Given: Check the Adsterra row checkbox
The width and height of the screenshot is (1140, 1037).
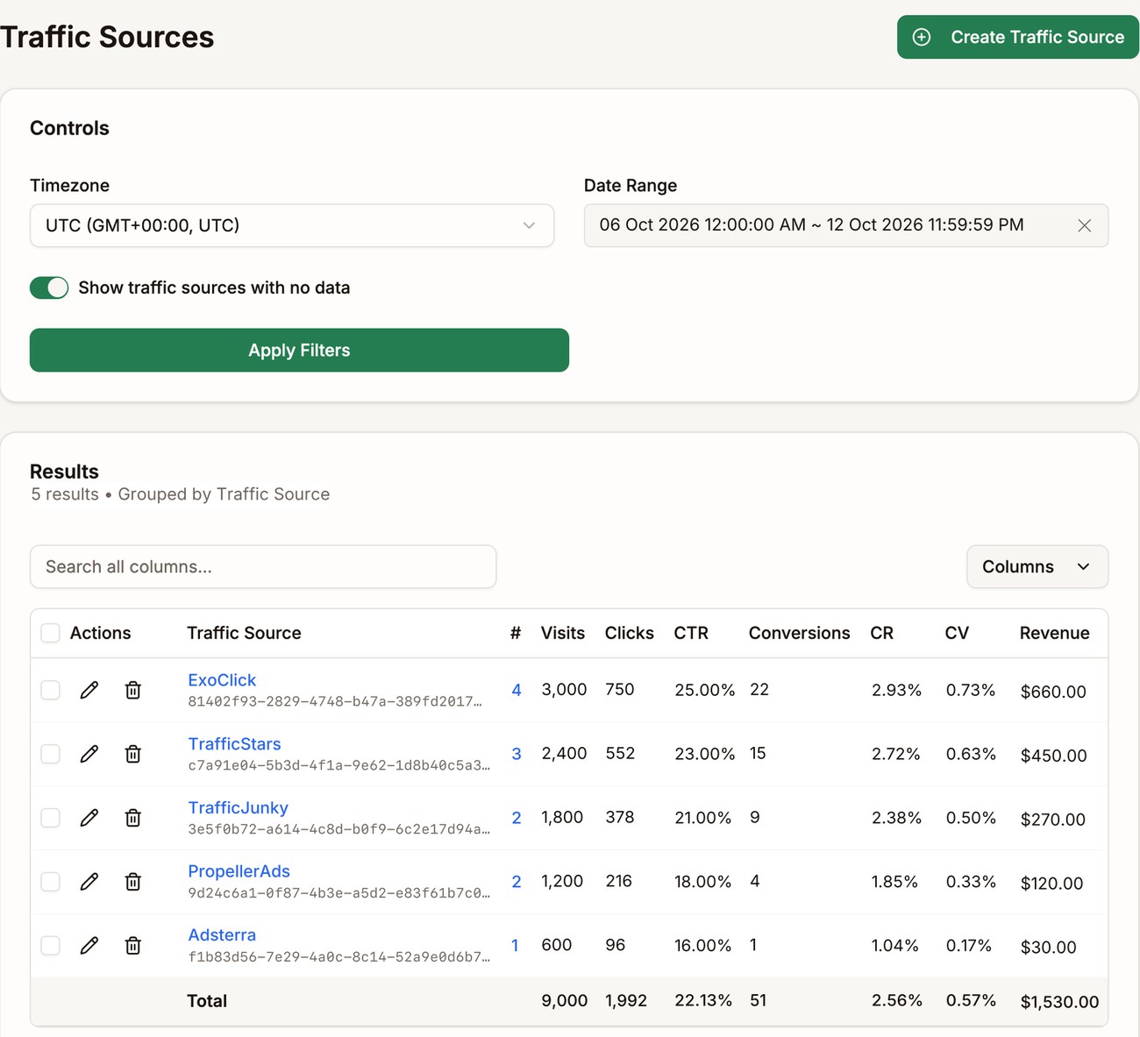Looking at the screenshot, I should coord(51,946).
